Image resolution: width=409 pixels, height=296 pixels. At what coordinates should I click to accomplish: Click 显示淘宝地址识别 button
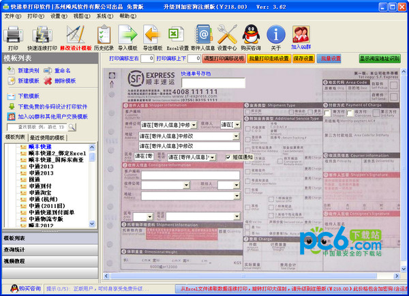tap(380, 59)
